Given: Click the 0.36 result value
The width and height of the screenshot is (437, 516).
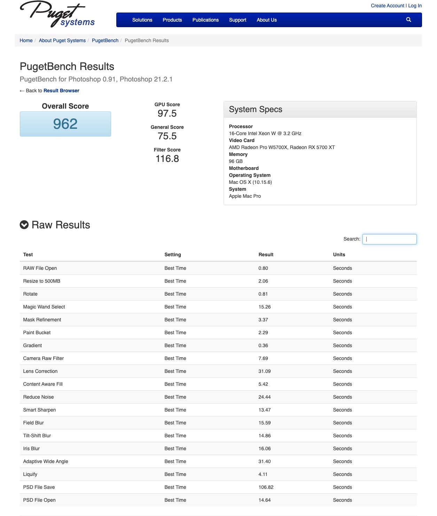Looking at the screenshot, I should pos(263,345).
